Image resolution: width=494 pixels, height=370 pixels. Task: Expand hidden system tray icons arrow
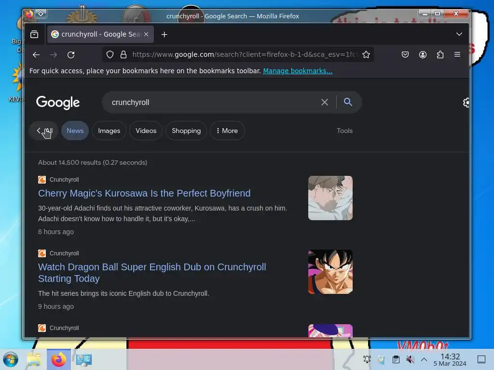(424, 359)
